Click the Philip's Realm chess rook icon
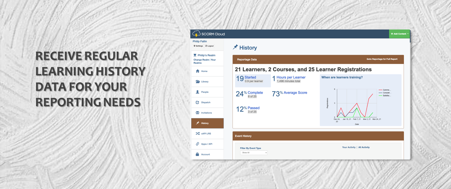This screenshot has height=189, width=451. tap(195, 55)
